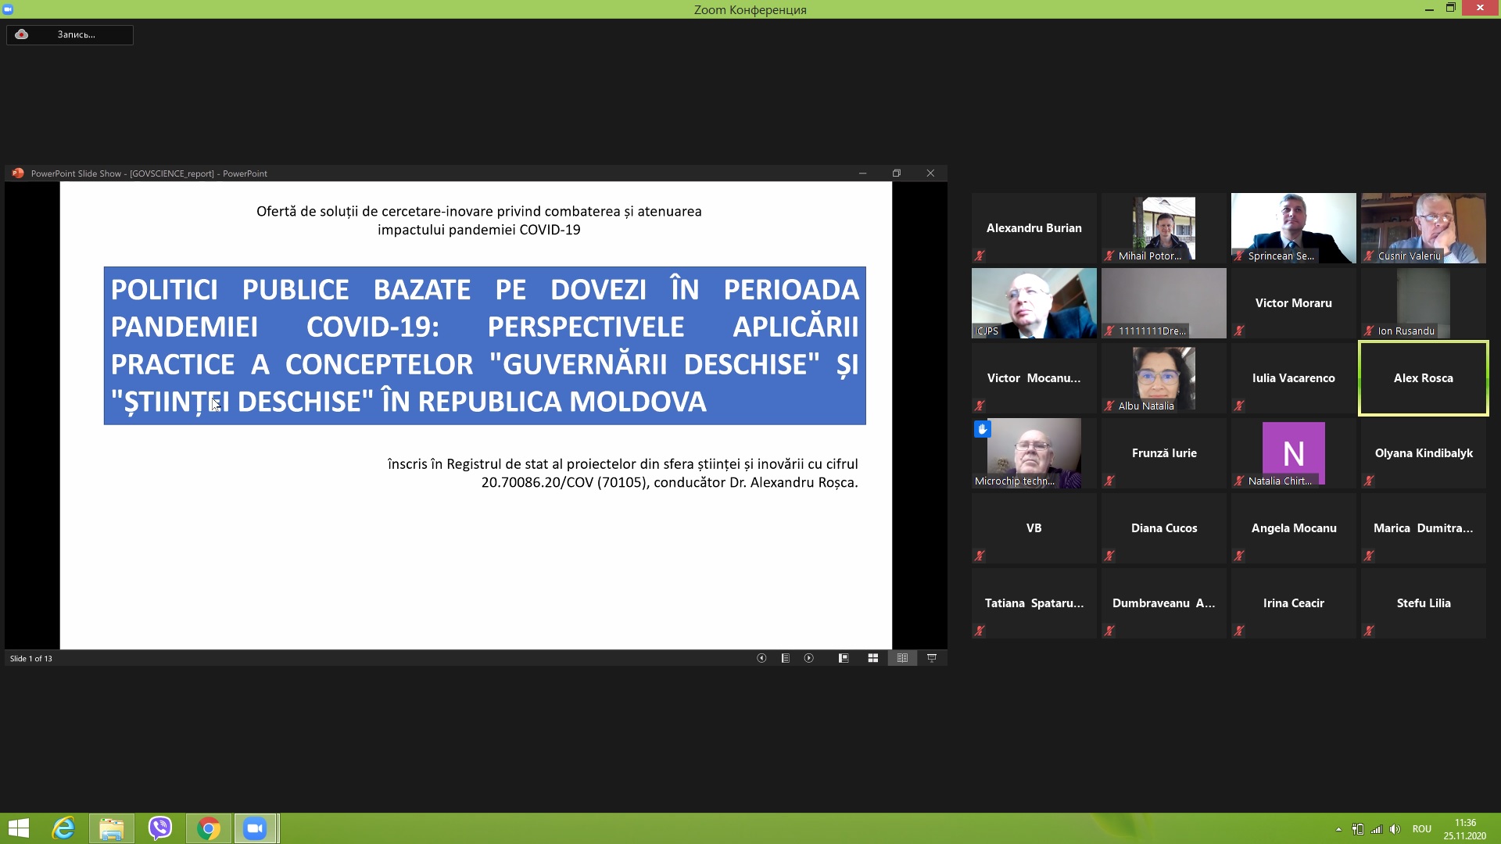
Task: Click muted mic icon on Olyana Kindibalyk tile
Action: 1369,481
